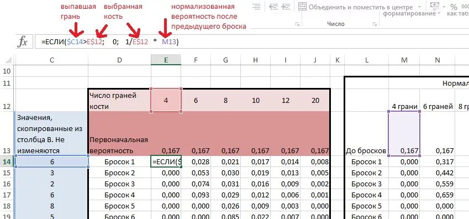Click cell 0,030 in column G
469x219 pixels.
[225, 173]
